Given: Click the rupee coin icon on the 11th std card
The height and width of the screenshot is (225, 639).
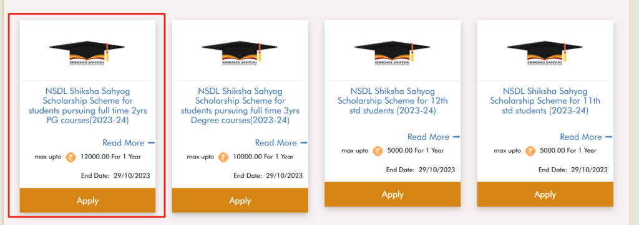Looking at the screenshot, I should (530, 151).
